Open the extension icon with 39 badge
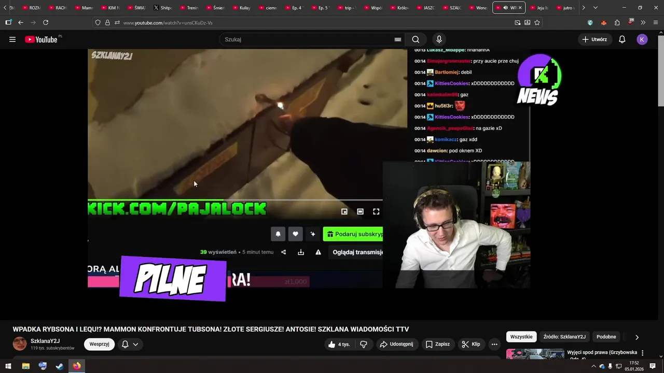Image resolution: width=664 pixels, height=373 pixels. pyautogui.click(x=630, y=22)
